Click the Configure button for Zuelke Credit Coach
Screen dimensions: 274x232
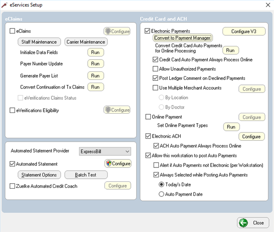118,186
